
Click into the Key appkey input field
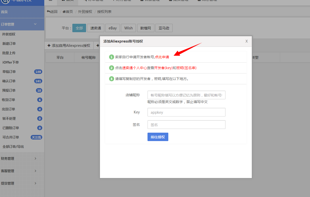tap(186, 112)
